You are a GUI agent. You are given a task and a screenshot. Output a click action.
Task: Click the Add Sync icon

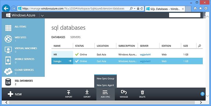[105, 92]
